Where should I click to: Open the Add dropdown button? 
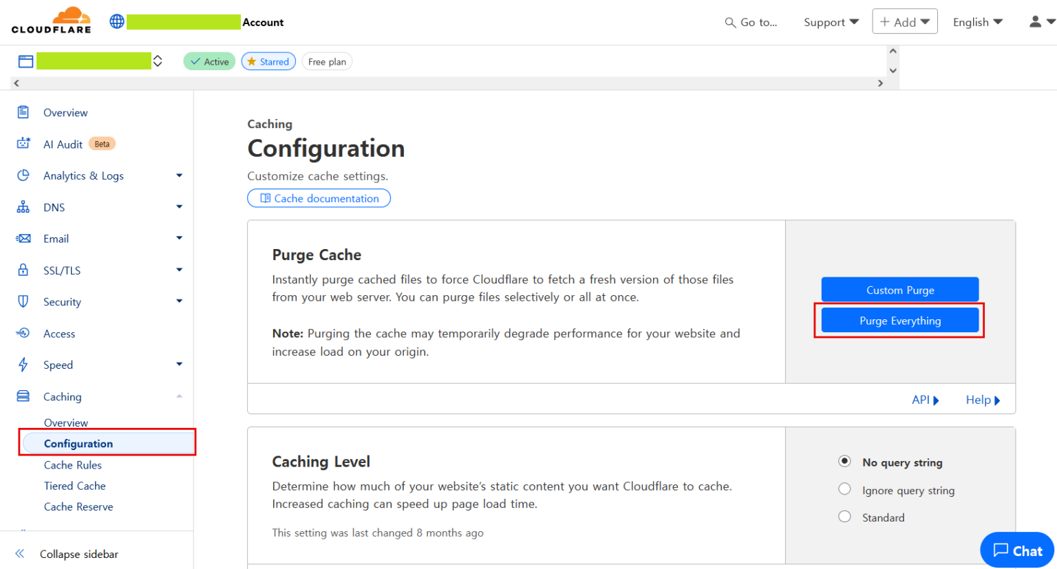click(x=905, y=22)
